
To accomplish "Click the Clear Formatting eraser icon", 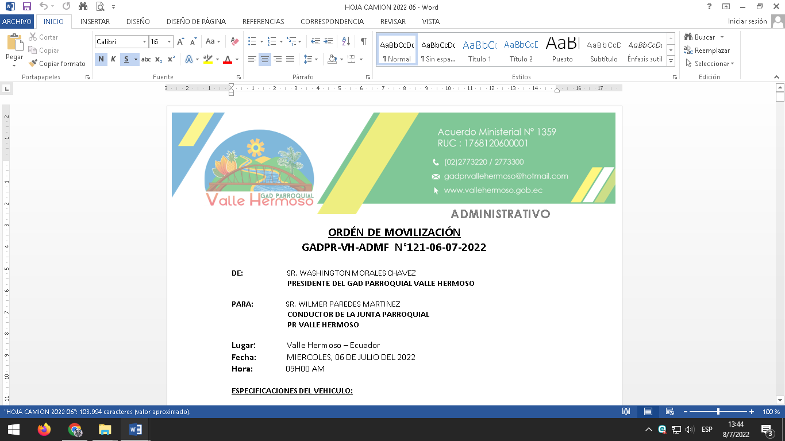I will [234, 41].
